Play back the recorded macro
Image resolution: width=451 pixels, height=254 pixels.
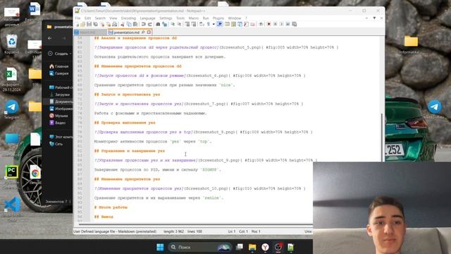282,24
